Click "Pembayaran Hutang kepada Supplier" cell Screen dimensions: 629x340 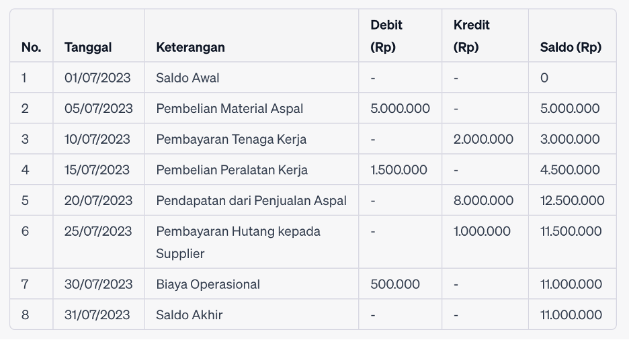238,242
